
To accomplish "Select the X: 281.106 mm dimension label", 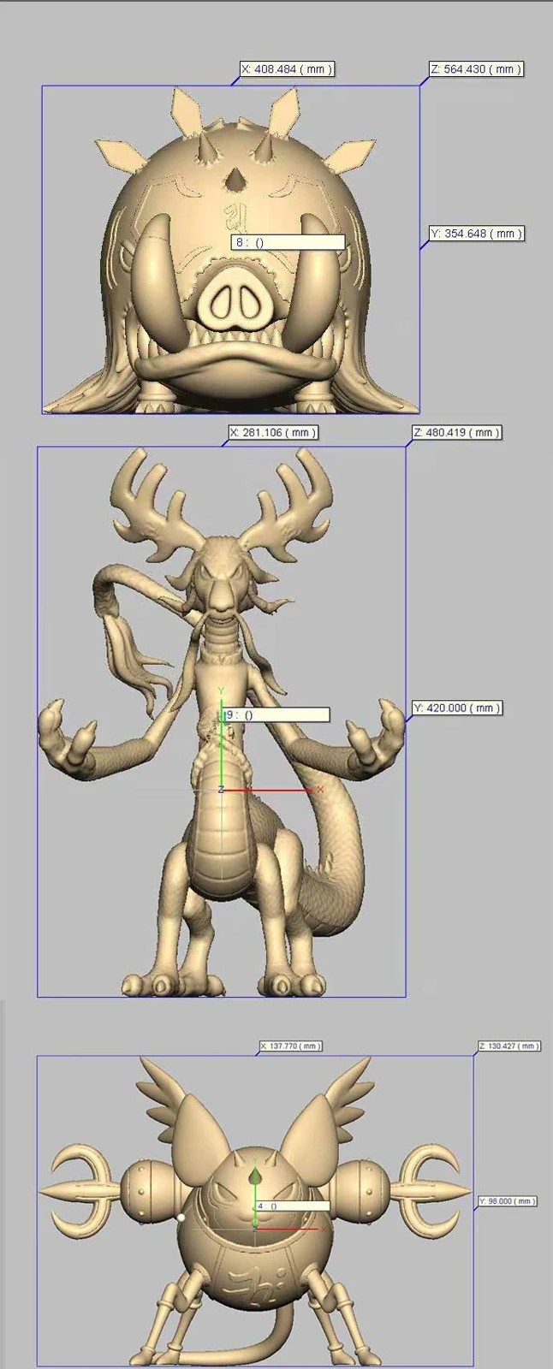I will point(274,433).
